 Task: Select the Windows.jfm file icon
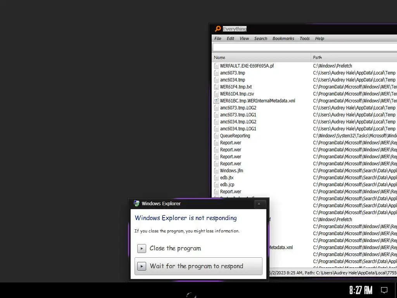point(216,171)
